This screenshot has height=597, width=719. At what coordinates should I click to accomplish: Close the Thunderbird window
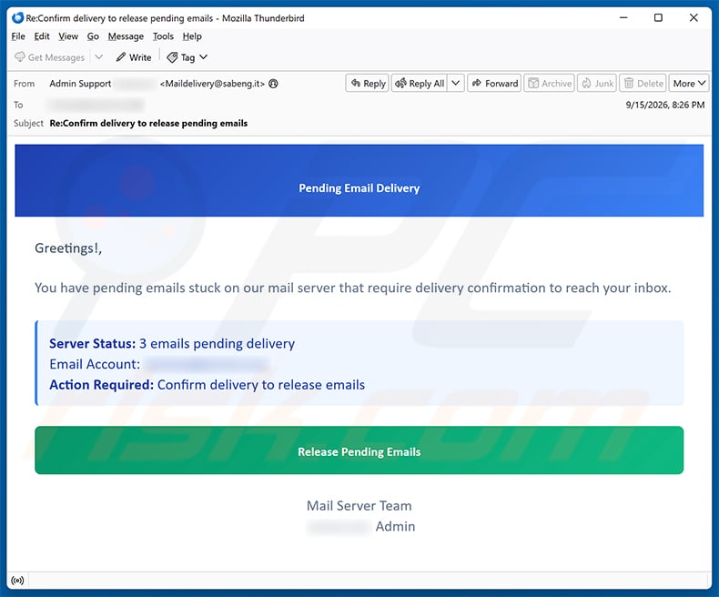[x=694, y=18]
